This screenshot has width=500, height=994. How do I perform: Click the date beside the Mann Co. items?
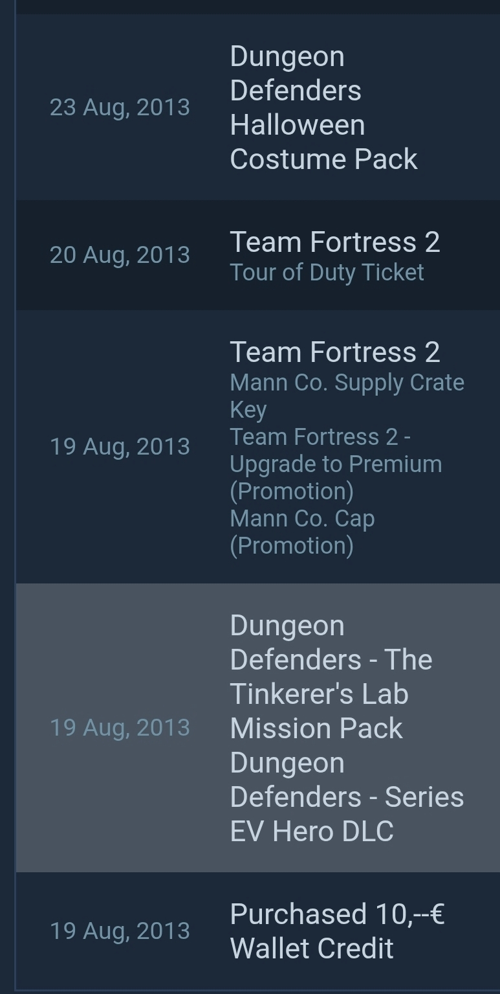coord(120,447)
